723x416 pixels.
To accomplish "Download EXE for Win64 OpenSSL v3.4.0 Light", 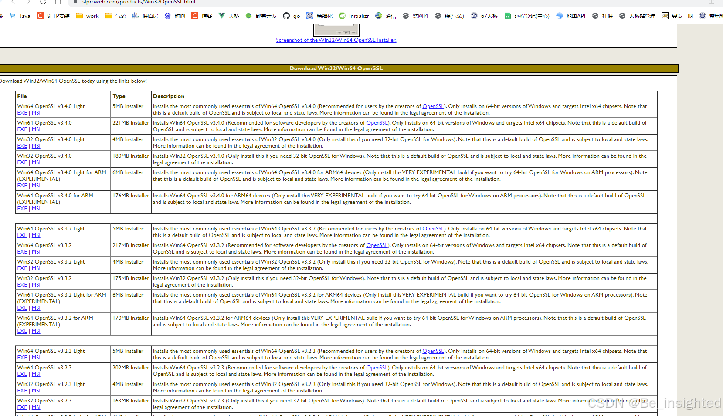I will point(22,113).
